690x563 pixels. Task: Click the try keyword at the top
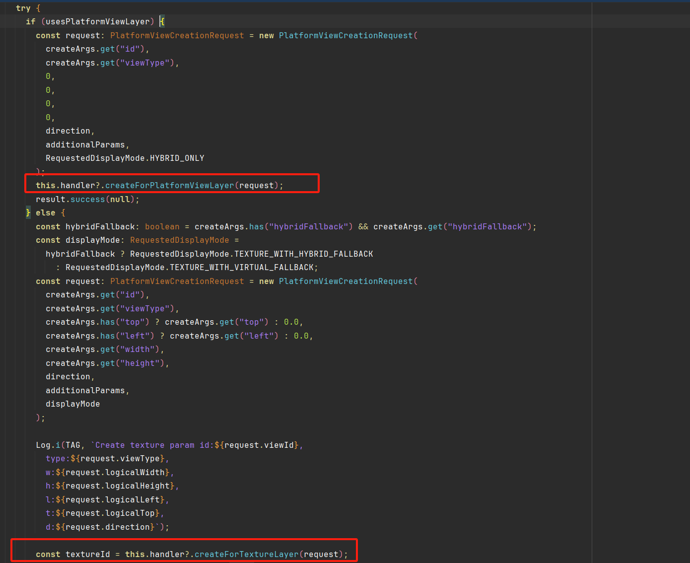coord(23,8)
